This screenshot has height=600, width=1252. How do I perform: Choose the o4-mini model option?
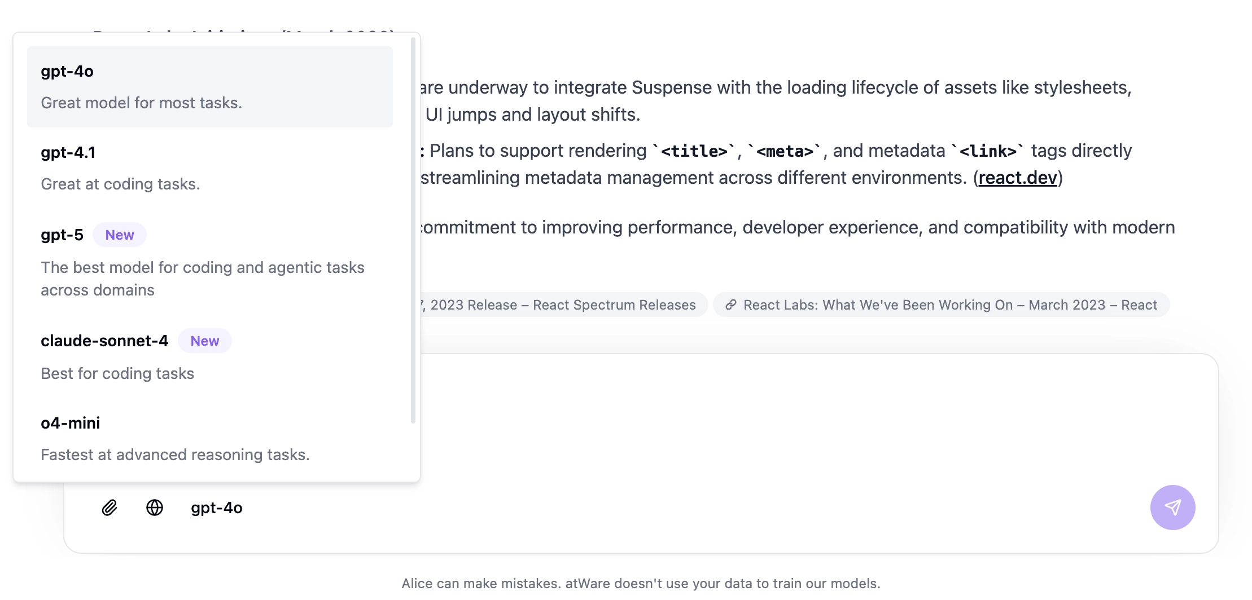(x=210, y=439)
